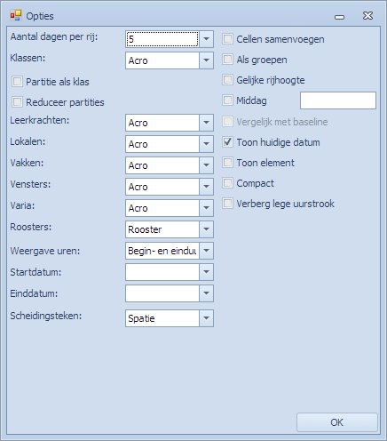Enable Gelijke rijhoogte option

[x=227, y=80]
